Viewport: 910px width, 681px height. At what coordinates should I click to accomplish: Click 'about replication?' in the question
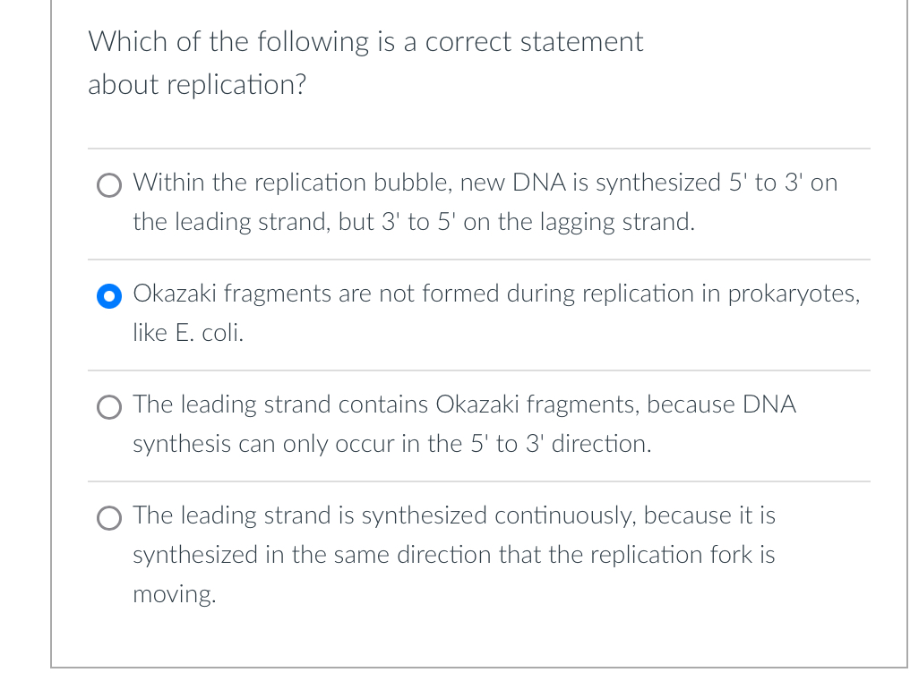[197, 86]
